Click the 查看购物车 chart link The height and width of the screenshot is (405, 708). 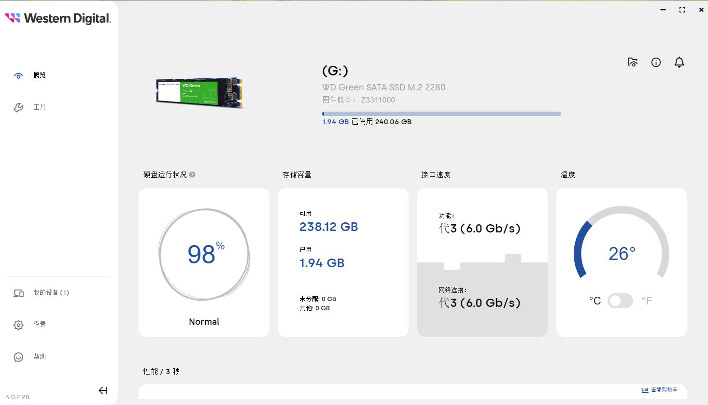pos(660,390)
